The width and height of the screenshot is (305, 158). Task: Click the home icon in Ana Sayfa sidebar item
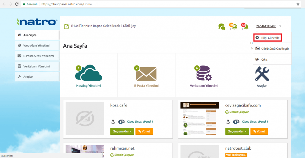(19, 35)
